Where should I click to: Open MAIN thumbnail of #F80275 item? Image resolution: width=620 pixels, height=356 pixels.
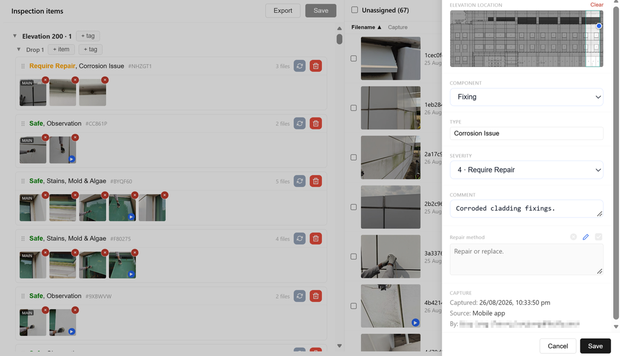point(33,265)
